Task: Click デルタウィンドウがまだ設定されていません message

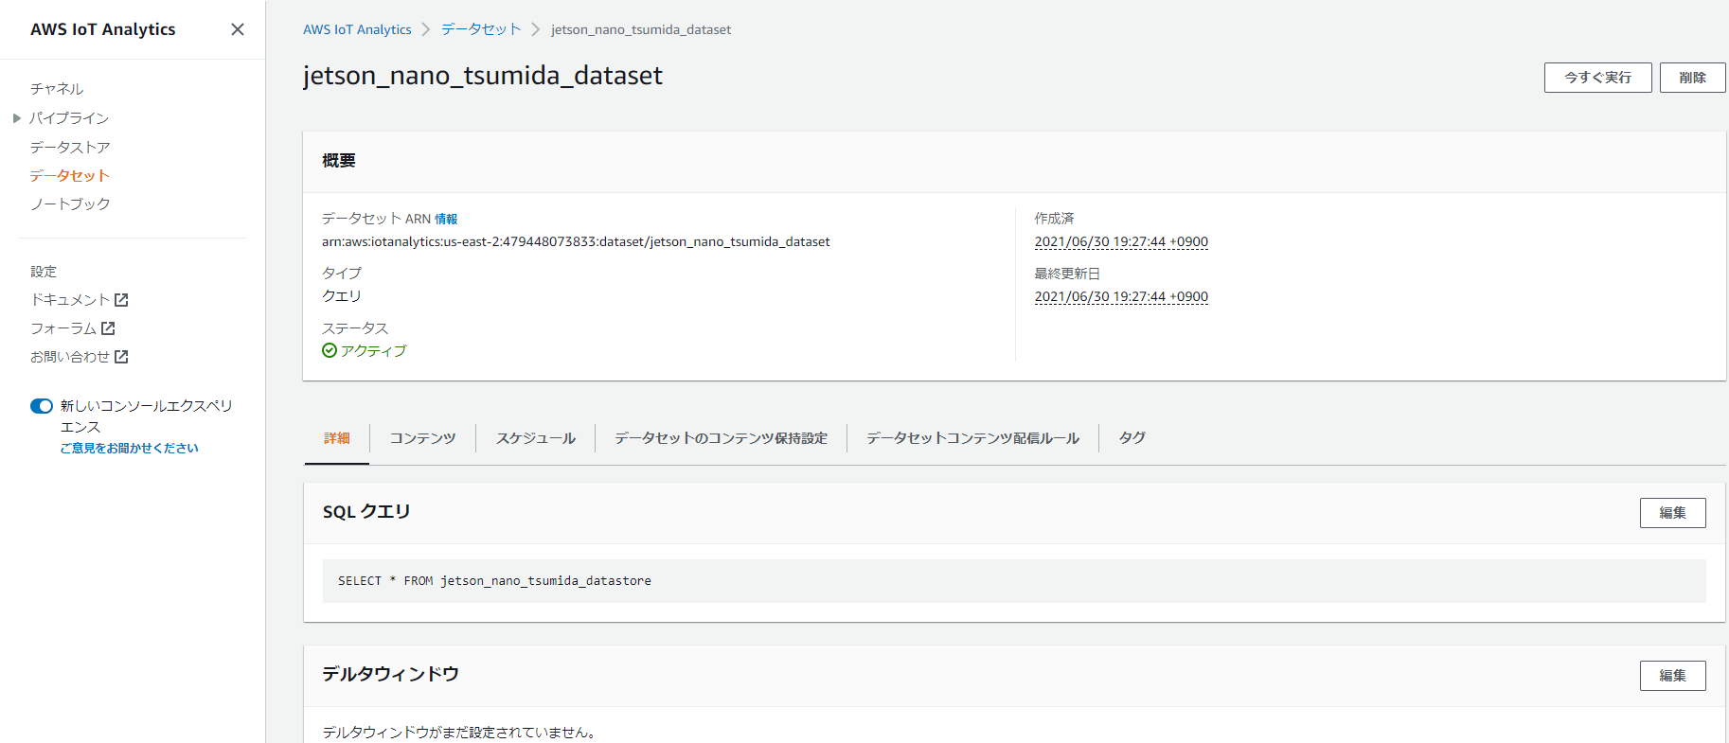Action: coord(458,733)
